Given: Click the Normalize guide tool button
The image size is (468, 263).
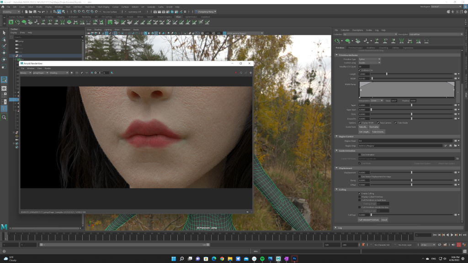Looking at the screenshot, I should (374, 126).
